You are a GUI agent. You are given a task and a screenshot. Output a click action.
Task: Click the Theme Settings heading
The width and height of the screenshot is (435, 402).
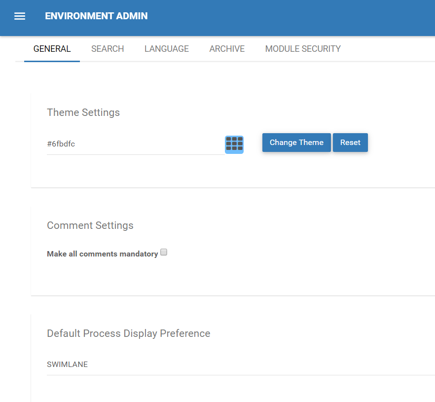pyautogui.click(x=83, y=112)
